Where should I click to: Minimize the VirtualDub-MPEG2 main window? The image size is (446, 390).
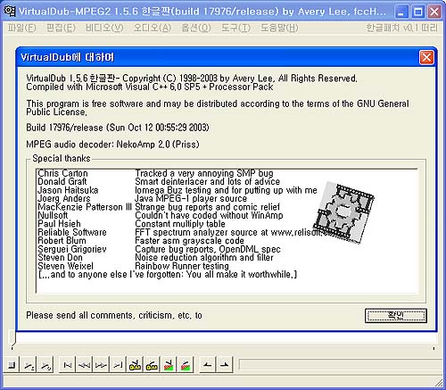pyautogui.click(x=401, y=12)
